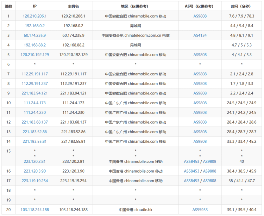Open the 221.183.68.137 IP link
The height and width of the screenshot is (216, 264).
point(34,122)
